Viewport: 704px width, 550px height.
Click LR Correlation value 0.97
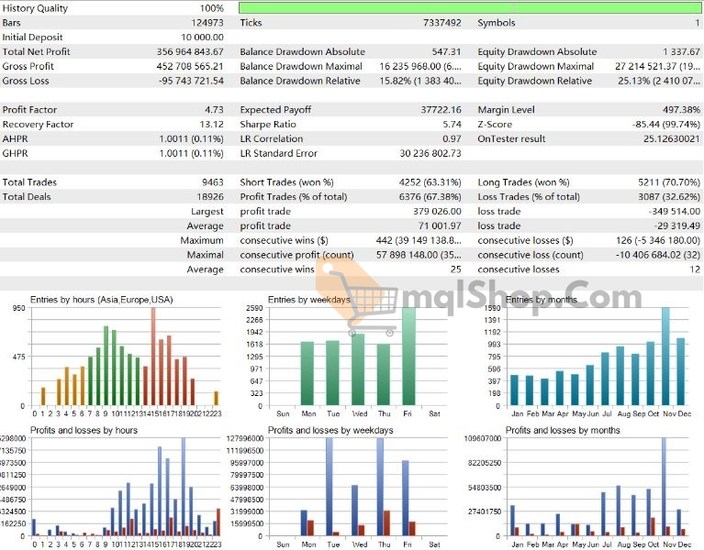452,139
